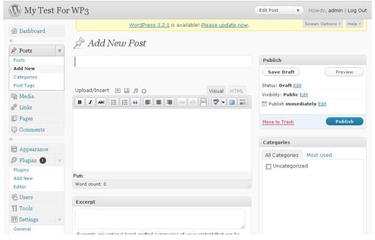375x240 pixels.
Task: Collapse the Posts menu arrow
Action: coord(59,51)
